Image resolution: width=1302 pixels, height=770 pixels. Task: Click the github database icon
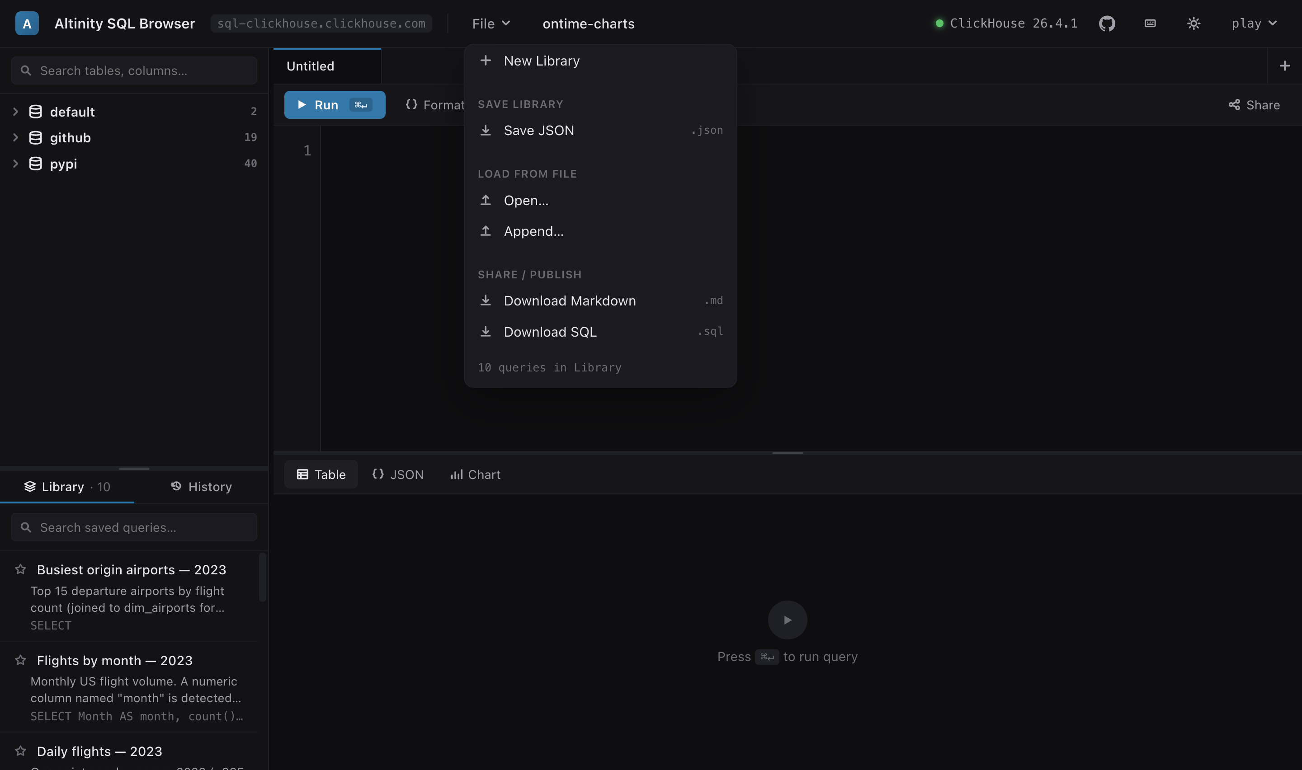click(35, 137)
